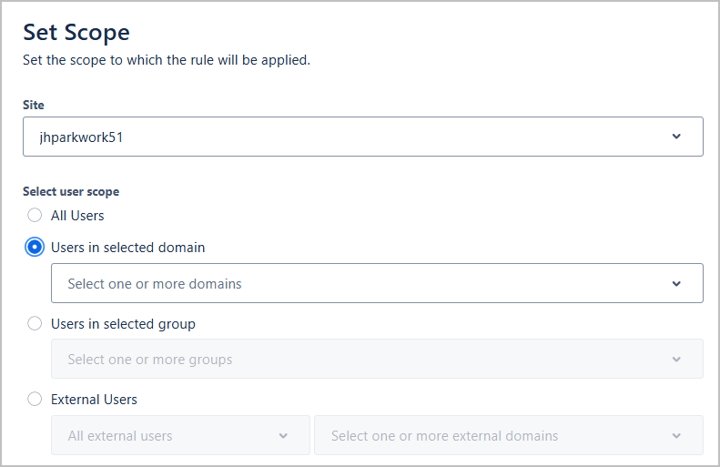Screen dimensions: 720x467
Task: Open the 'All external users' dropdown
Action: click(180, 435)
